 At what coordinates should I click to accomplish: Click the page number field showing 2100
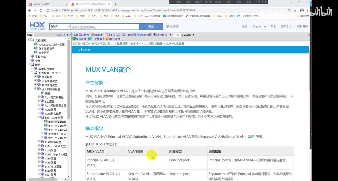177,35
